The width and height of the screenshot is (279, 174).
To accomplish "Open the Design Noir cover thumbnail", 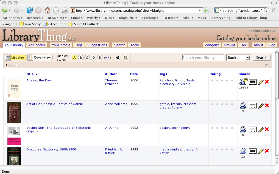I will click(14, 135).
